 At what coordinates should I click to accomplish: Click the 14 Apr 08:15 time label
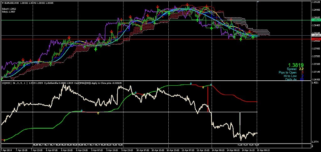coord(233,150)
